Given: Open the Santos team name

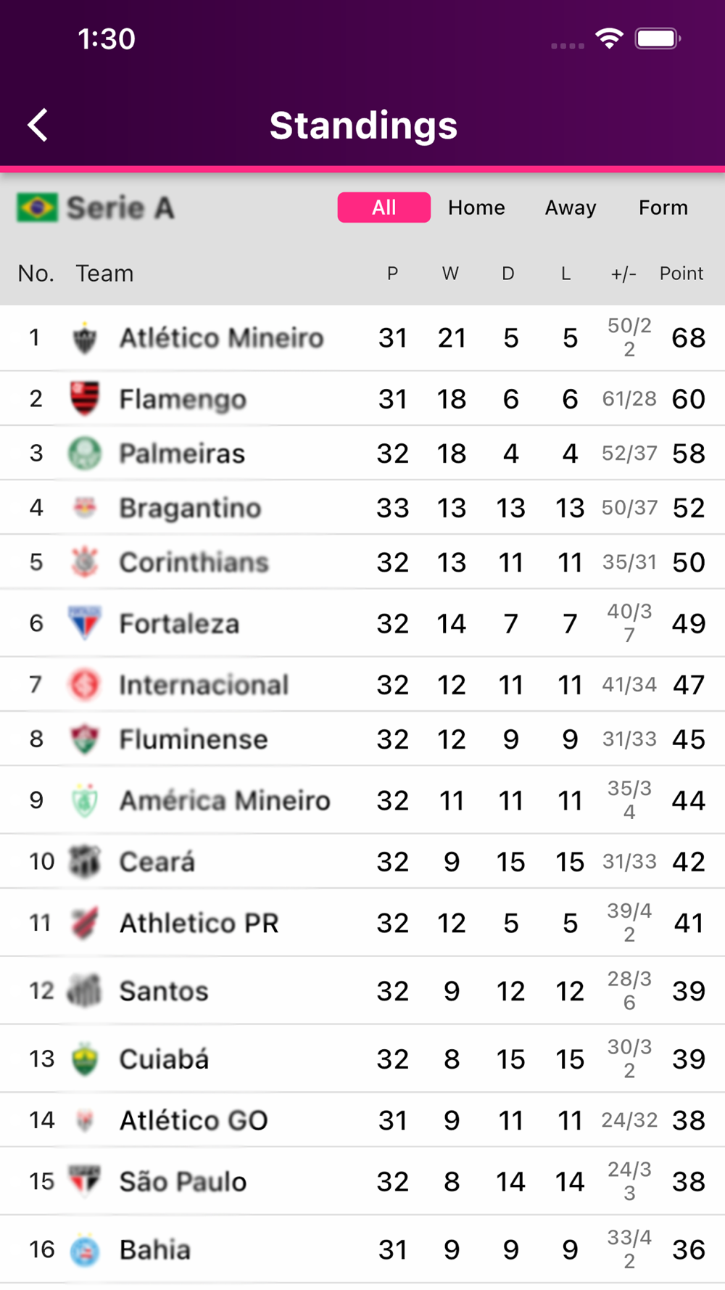Looking at the screenshot, I should click(x=164, y=991).
